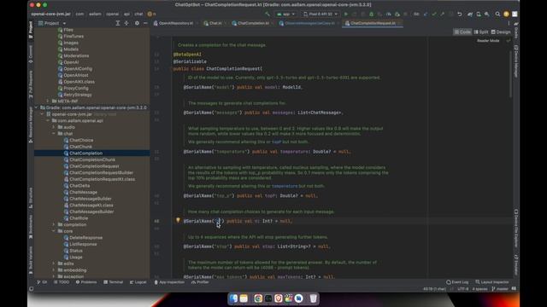Collapse the core package
This screenshot has height=307, width=547.
coord(54,231)
